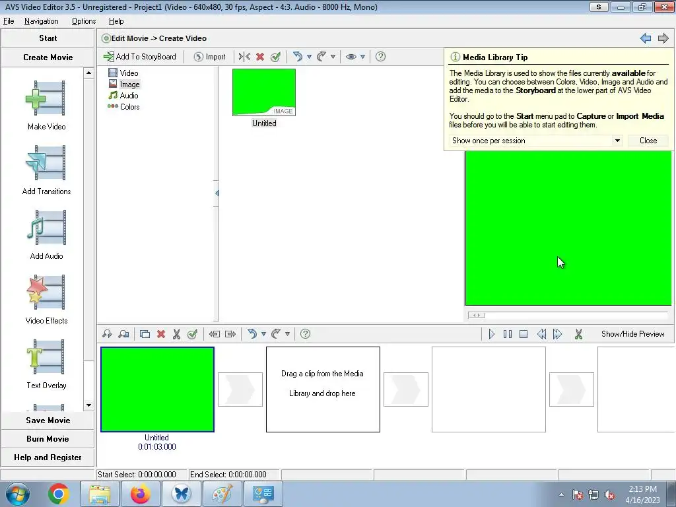The image size is (676, 507).
Task: Click undo arrow on storyboard toolbar
Action: point(252,333)
